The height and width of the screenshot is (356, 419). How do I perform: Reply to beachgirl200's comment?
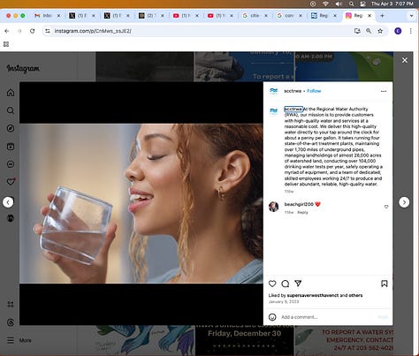pos(302,212)
